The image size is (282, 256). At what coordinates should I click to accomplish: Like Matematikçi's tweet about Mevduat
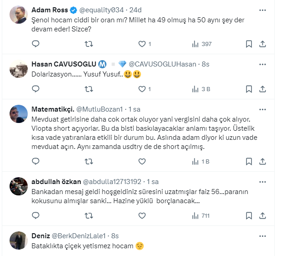pyautogui.click(x=142, y=161)
